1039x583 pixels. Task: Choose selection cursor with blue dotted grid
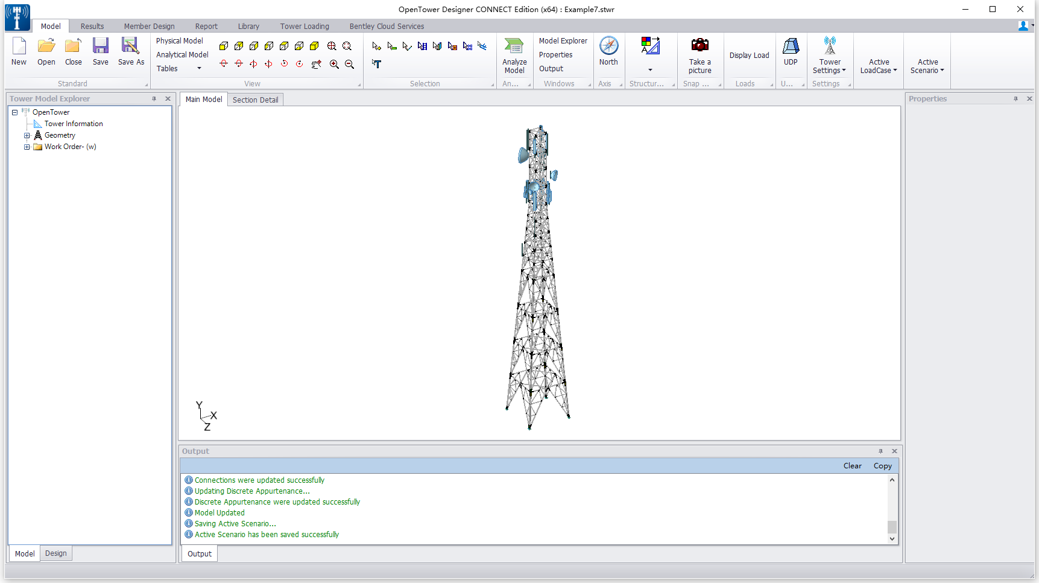pos(467,46)
